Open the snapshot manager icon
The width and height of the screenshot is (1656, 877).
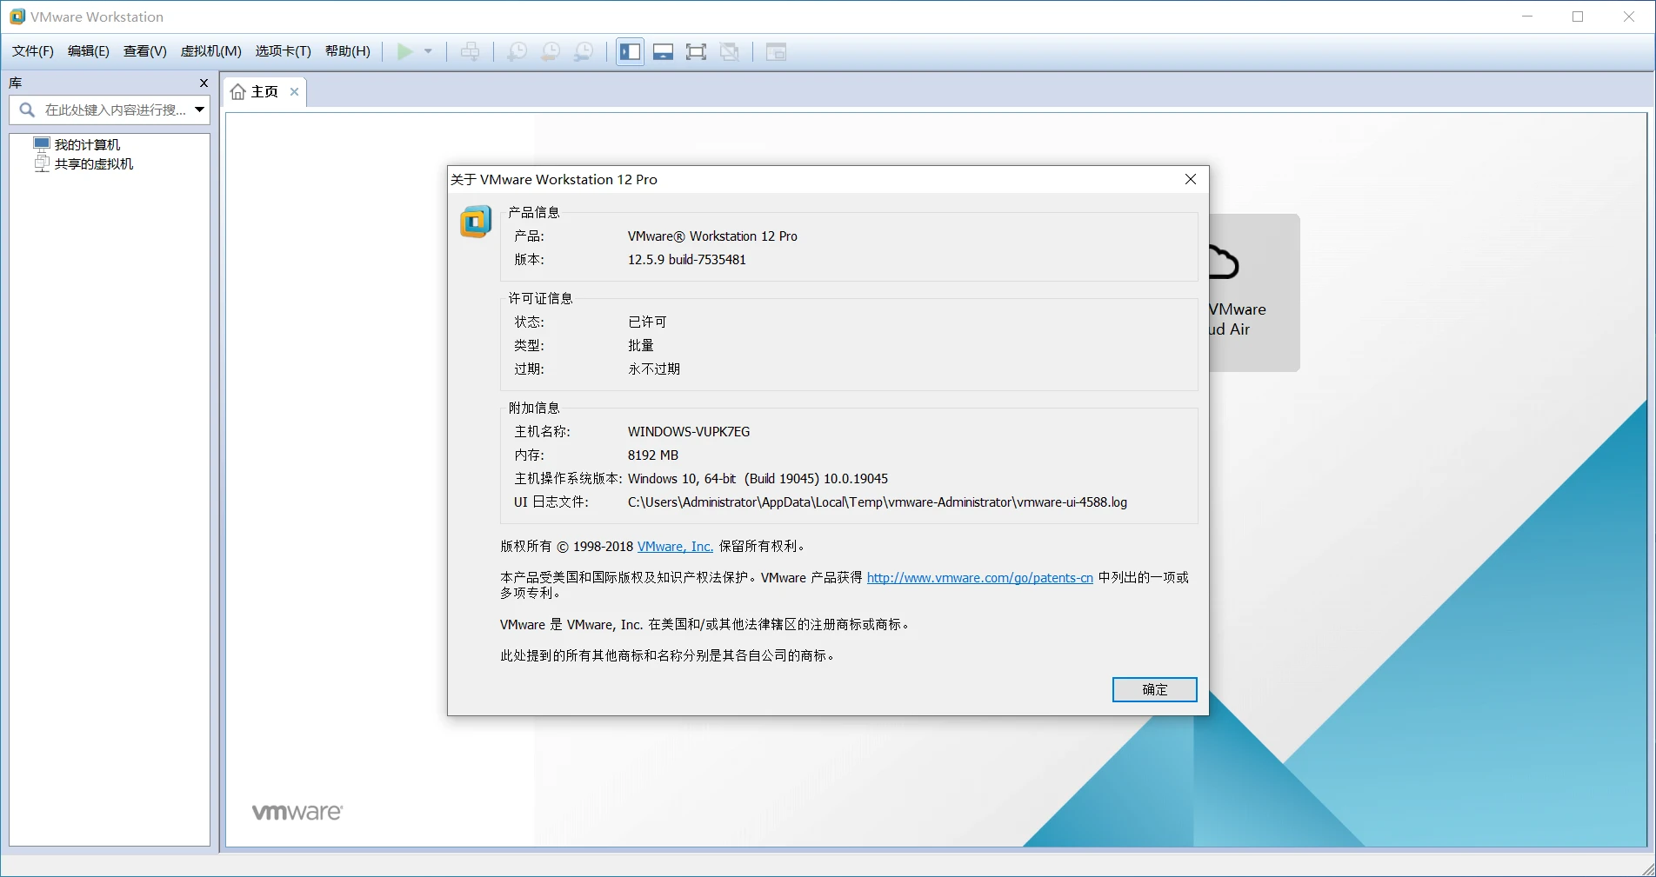click(584, 52)
